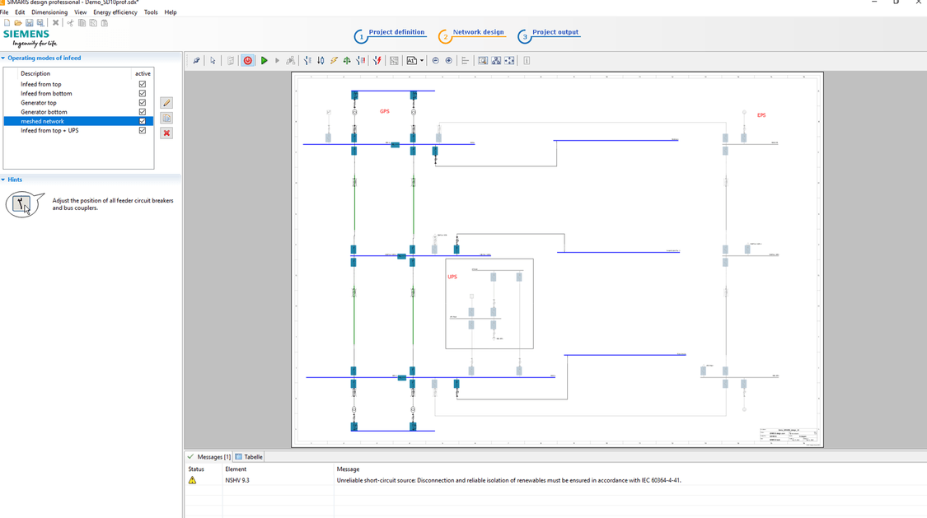Viewport: 927px width, 518px height.
Task: Disable the Infeed from bottom checkbox
Action: [x=143, y=93]
